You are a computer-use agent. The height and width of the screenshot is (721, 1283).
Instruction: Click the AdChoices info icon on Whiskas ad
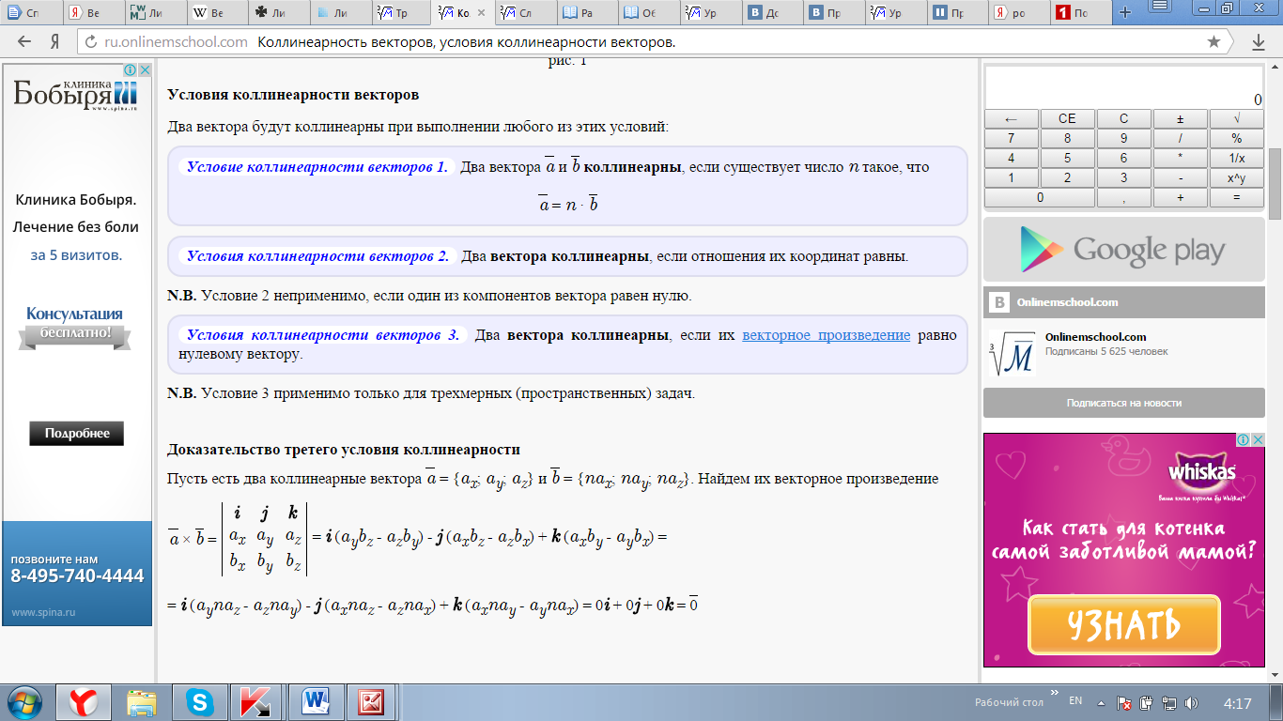pyautogui.click(x=1244, y=439)
